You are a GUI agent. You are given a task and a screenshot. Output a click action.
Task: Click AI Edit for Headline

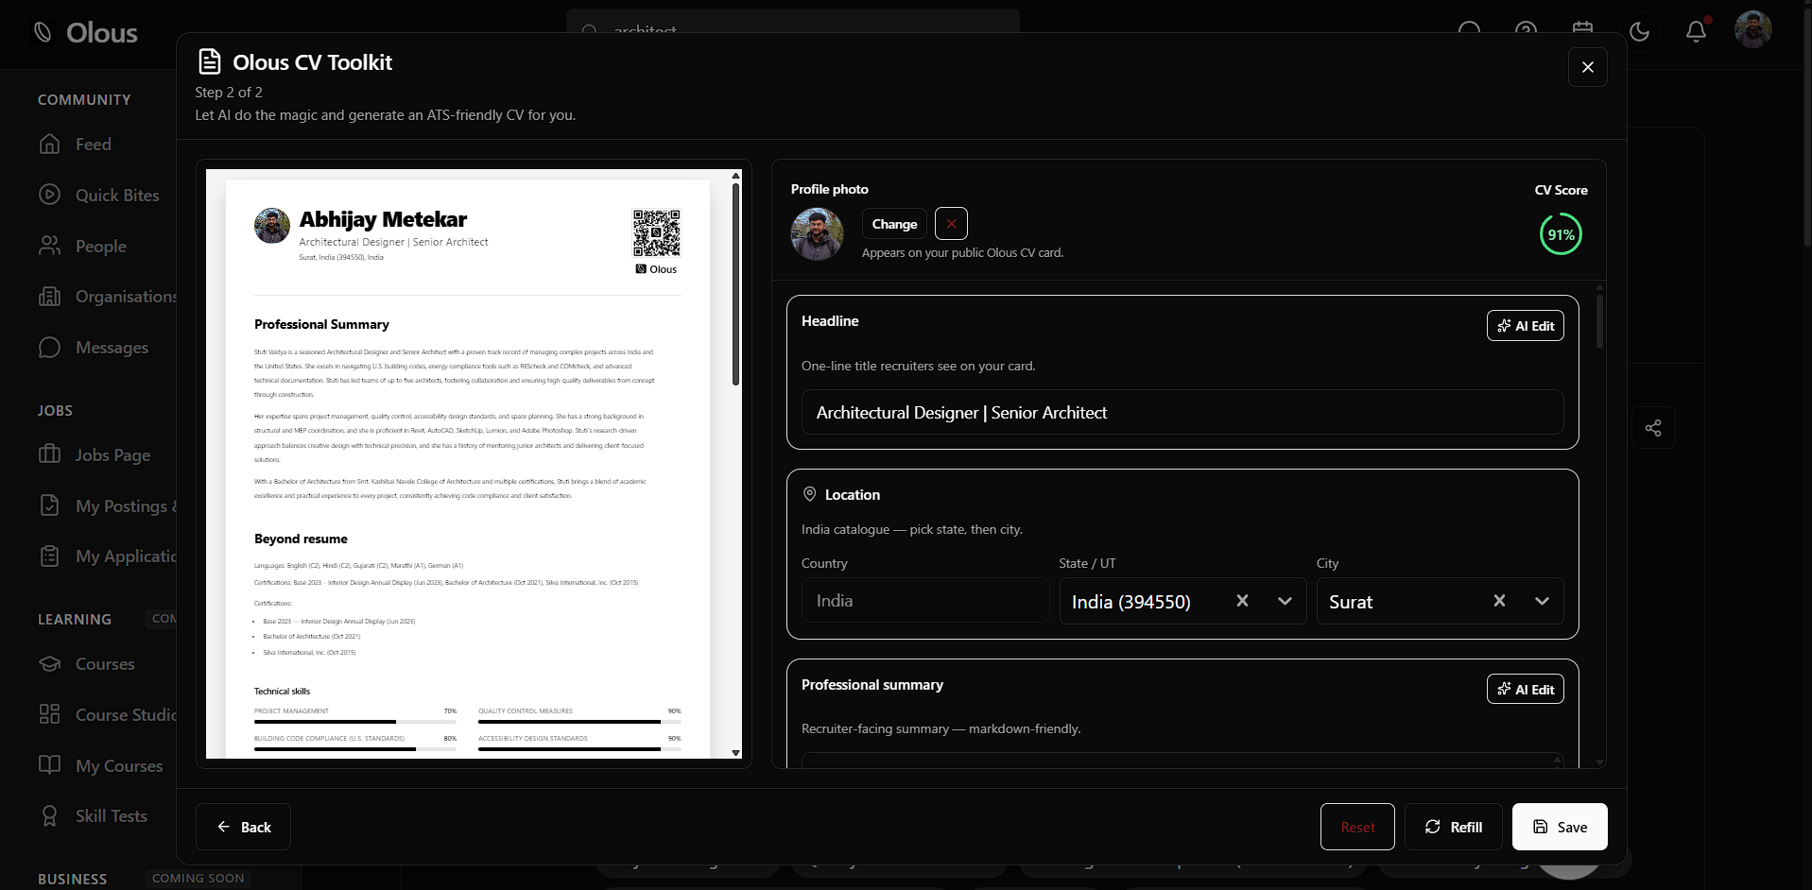click(1526, 326)
